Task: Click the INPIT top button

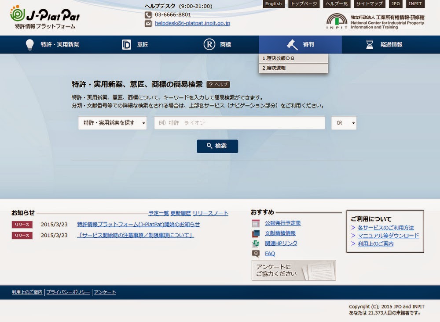Action: [x=415, y=4]
